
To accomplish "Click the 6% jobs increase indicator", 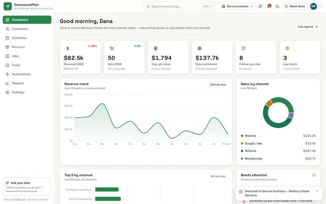I will tap(137, 46).
